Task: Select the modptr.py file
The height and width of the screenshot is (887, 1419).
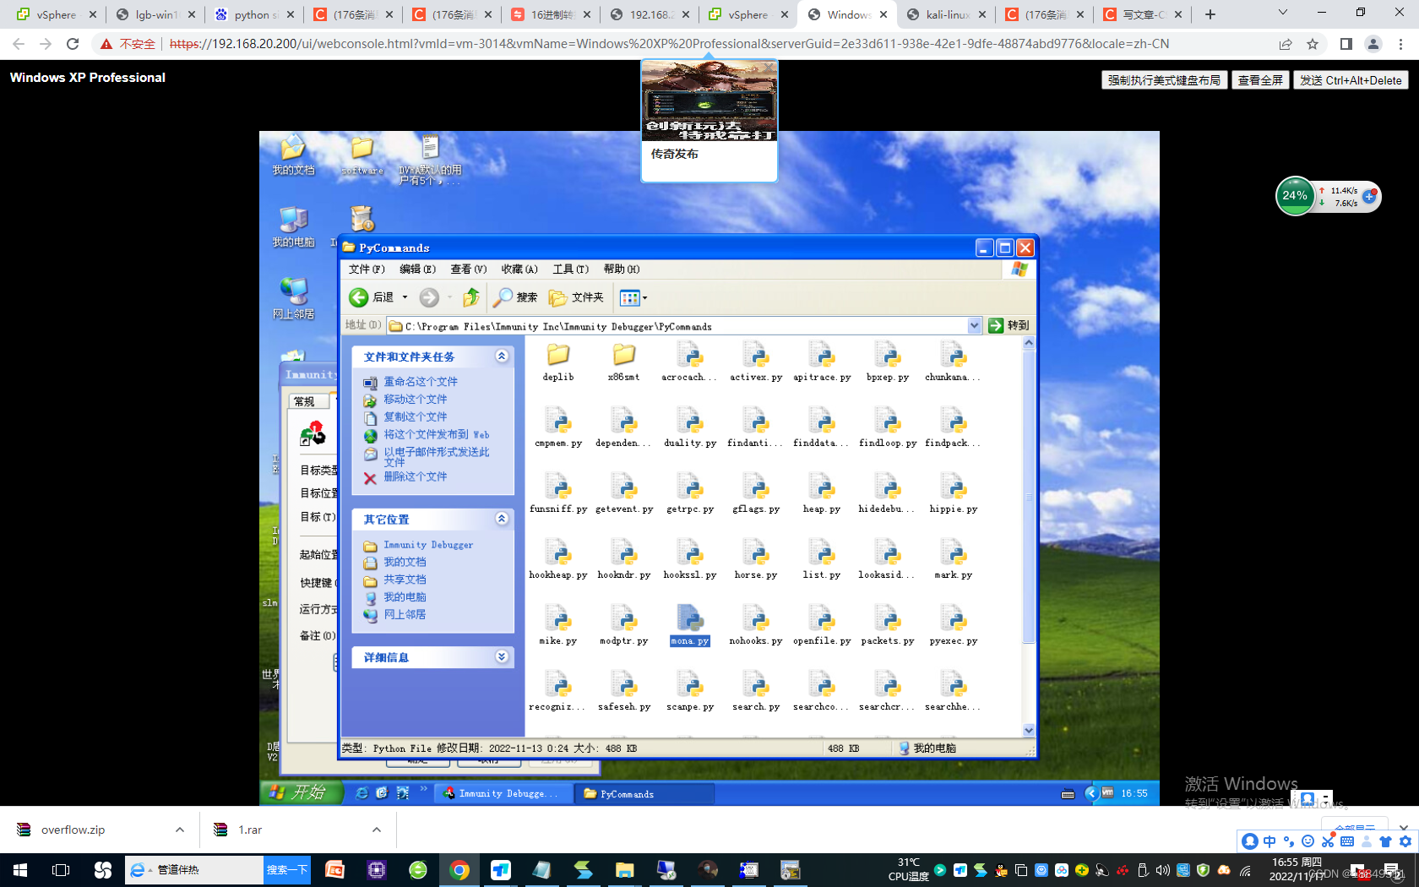Action: [x=624, y=626]
